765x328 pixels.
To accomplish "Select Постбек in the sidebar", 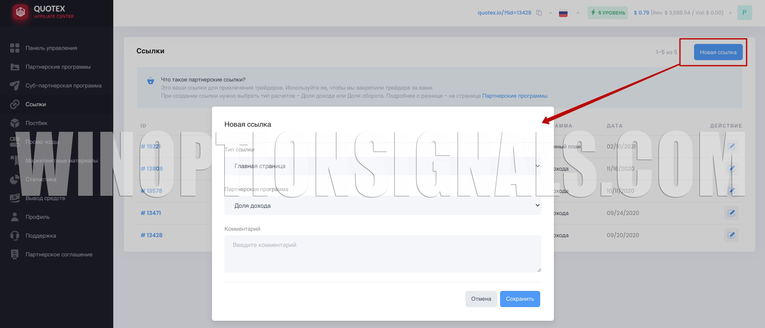I will pos(36,123).
